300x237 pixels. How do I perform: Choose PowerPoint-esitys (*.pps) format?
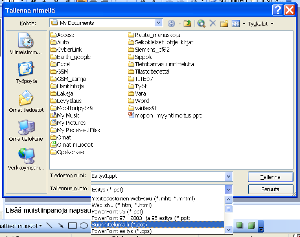click(x=158, y=231)
